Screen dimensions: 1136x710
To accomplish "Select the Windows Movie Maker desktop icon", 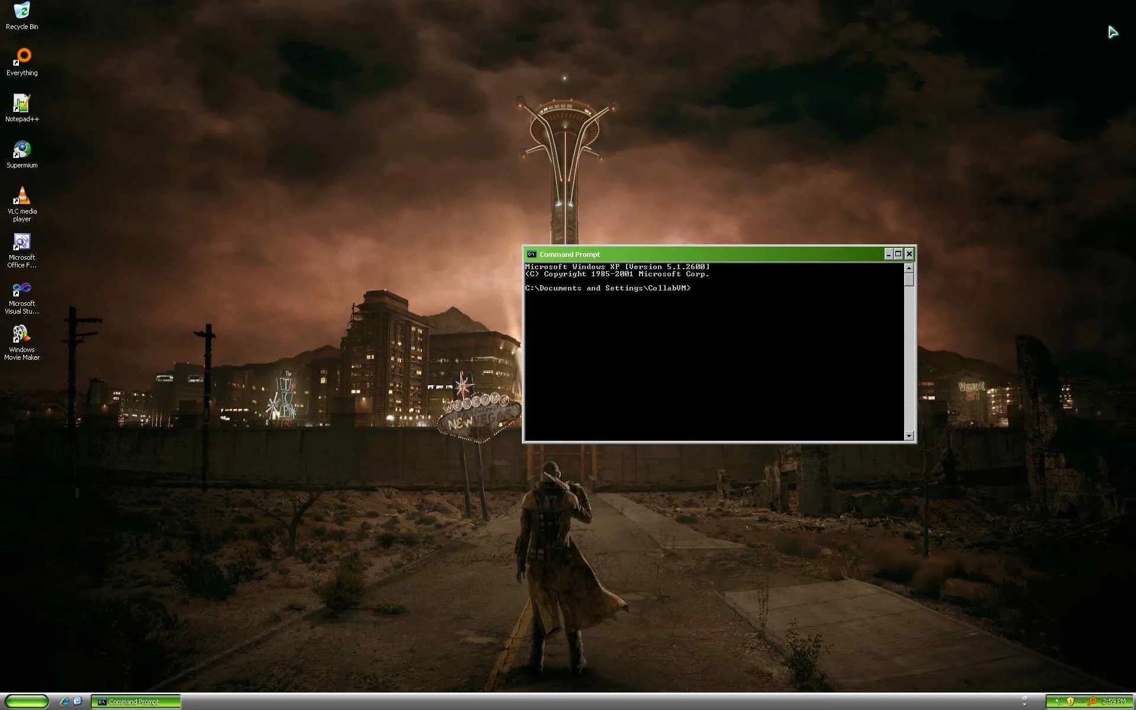I will (x=22, y=335).
